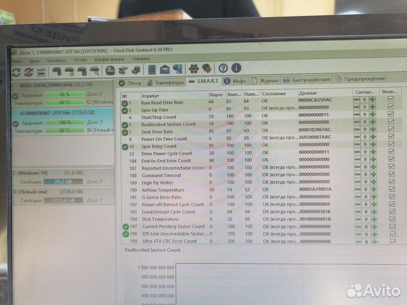Sort by the Состояние column header
The height and width of the screenshot is (305, 407).
point(279,94)
